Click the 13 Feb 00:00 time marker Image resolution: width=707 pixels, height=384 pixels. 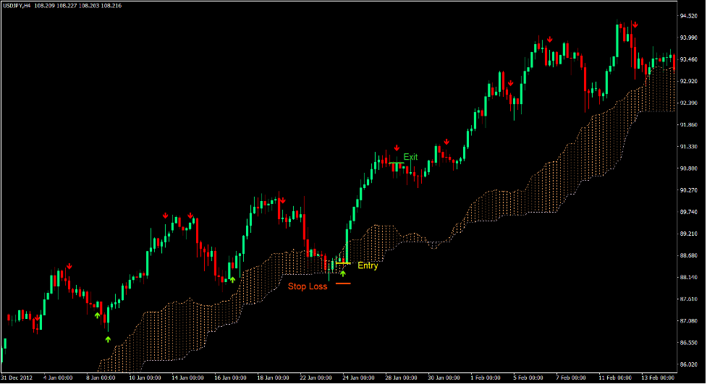(x=656, y=378)
